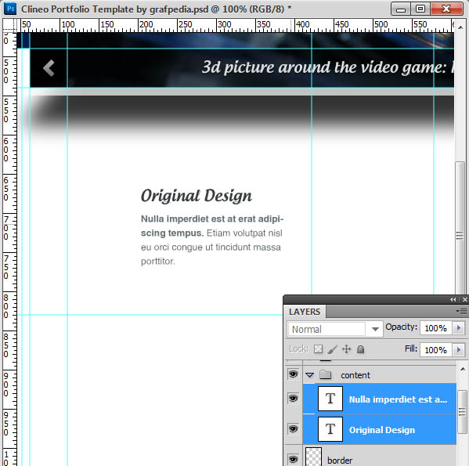Hide the Original Design layer eye
Screen dimensions: 469x466
pyautogui.click(x=293, y=429)
